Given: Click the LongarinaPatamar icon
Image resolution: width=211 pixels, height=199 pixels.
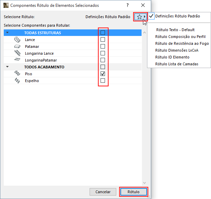Looking at the screenshot, I should point(17,59).
